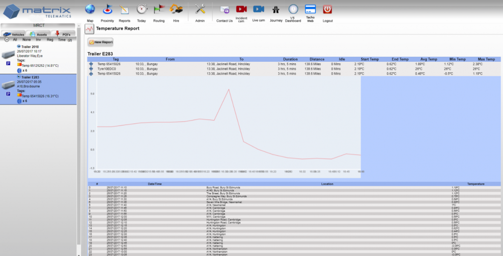503x256 pixels.
Task: Expand the first Temp 65415026 row down arrow
Action: (x=91, y=64)
